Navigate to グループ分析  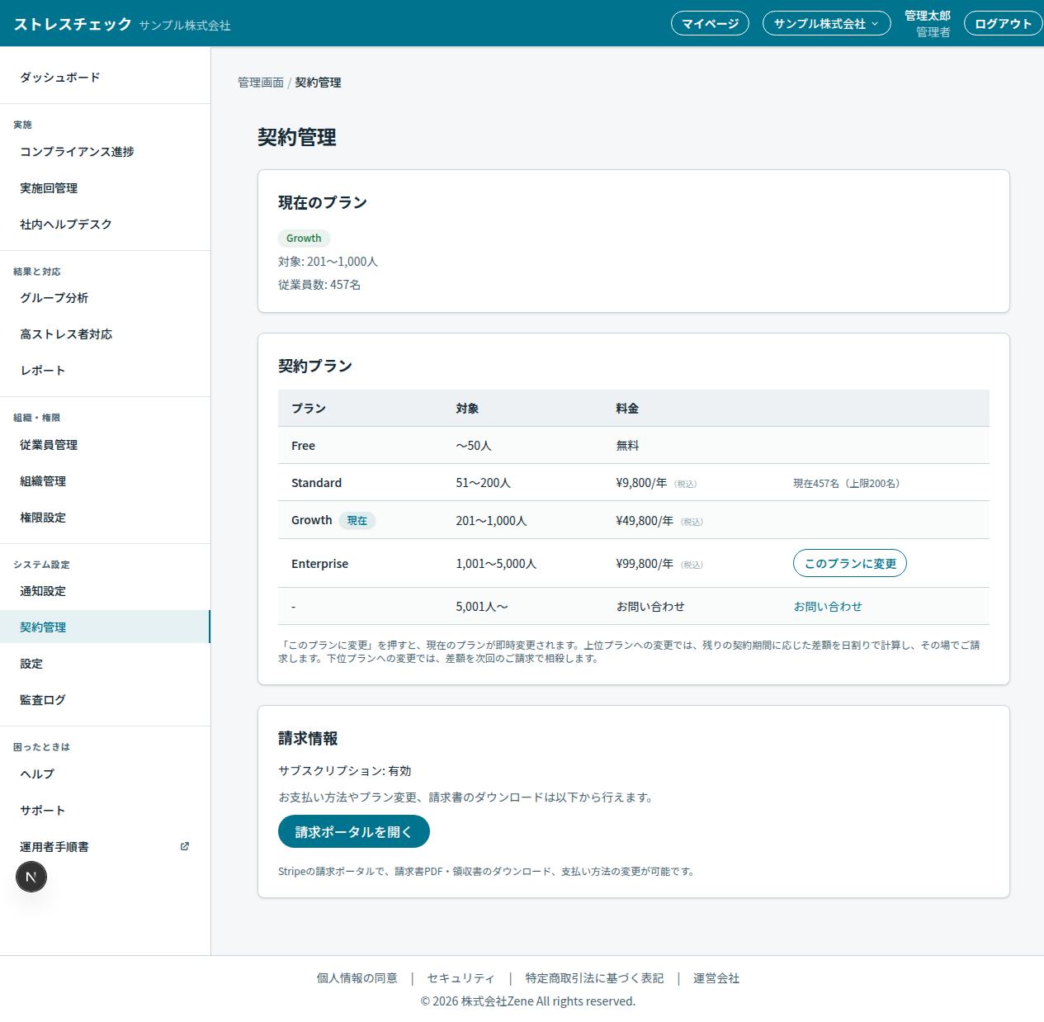105,298
